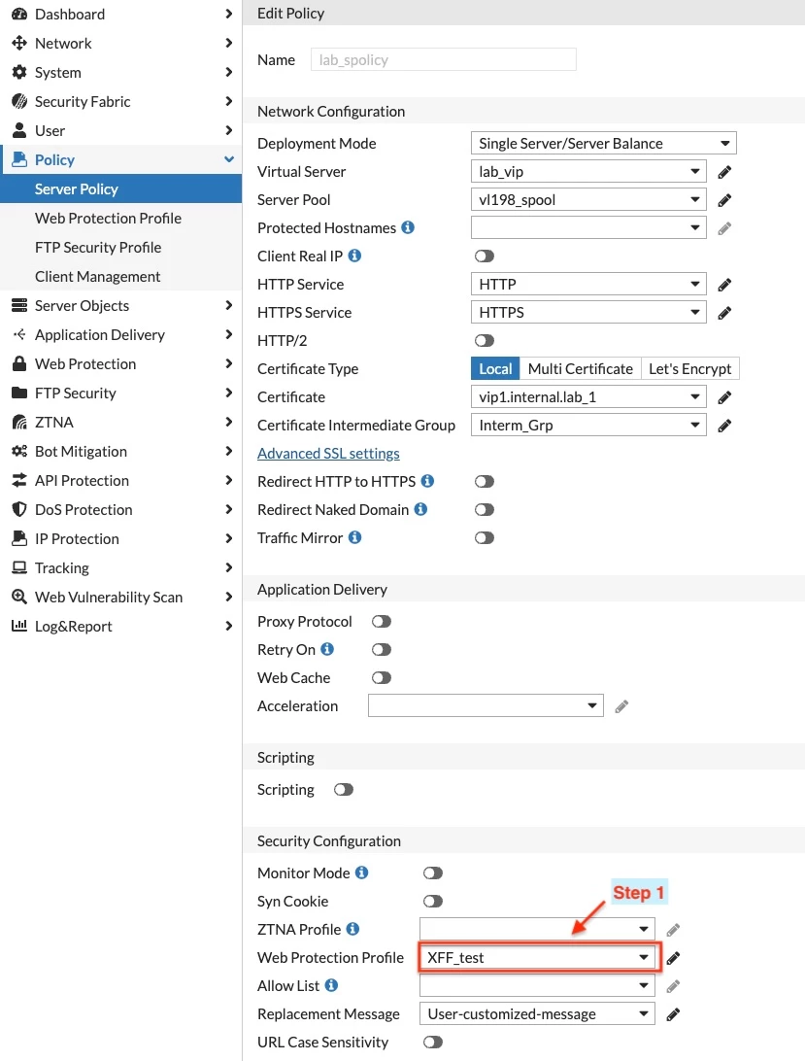Edit the Server Pool pencil icon
Image resolution: width=805 pixels, height=1061 pixels.
click(724, 200)
